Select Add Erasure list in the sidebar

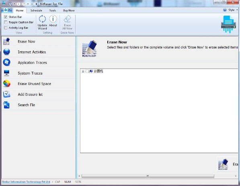39,94
